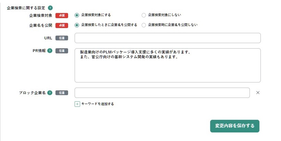
Task: Select 企業検索対象にする radio option
Action: pos(77,15)
